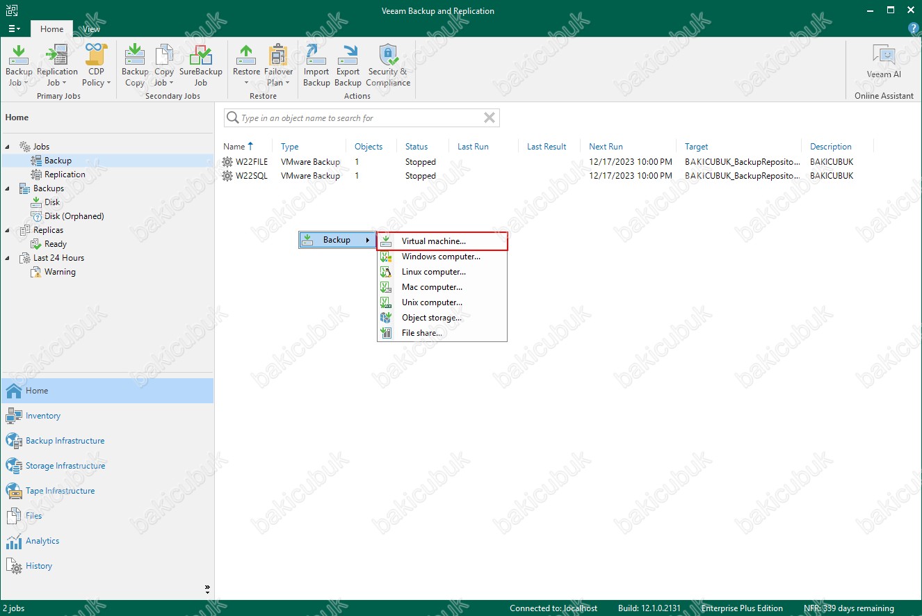This screenshot has width=922, height=616.
Task: Open the CDP Policy ribbon button
Action: pyautogui.click(x=97, y=65)
